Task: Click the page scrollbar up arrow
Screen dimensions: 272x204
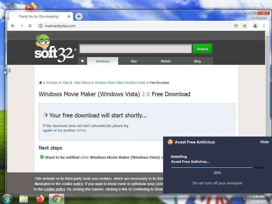Action: tap(267, 33)
